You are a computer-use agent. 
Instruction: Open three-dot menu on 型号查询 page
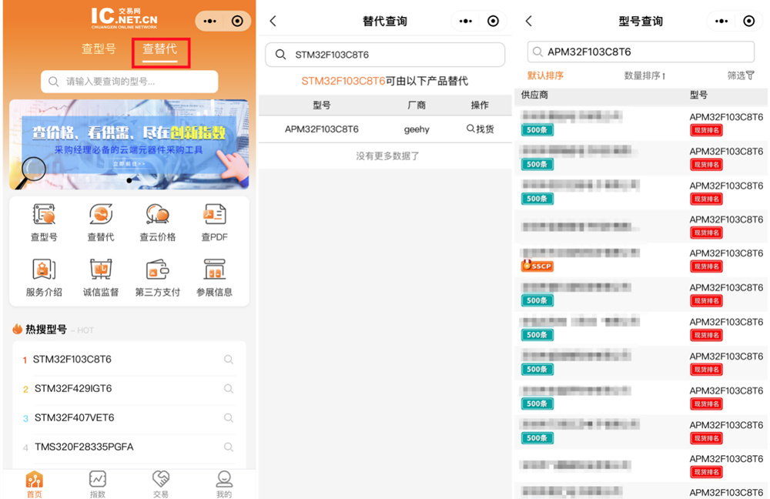coord(721,21)
